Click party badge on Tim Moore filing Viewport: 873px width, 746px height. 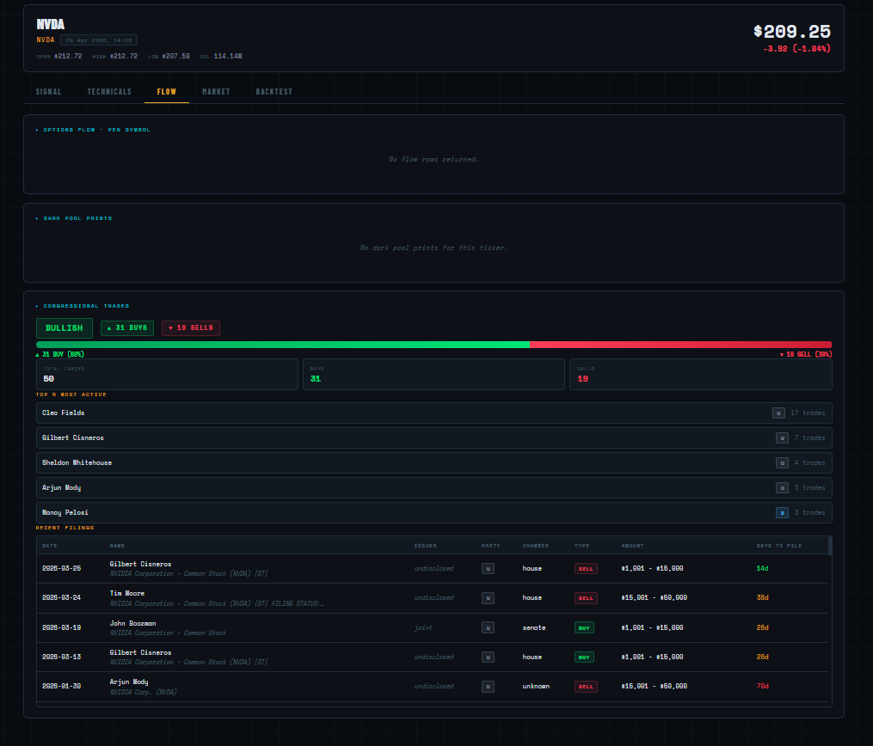click(x=488, y=598)
